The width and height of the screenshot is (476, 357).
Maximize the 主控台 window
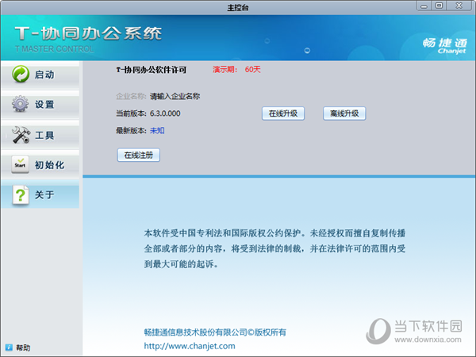[439, 6]
